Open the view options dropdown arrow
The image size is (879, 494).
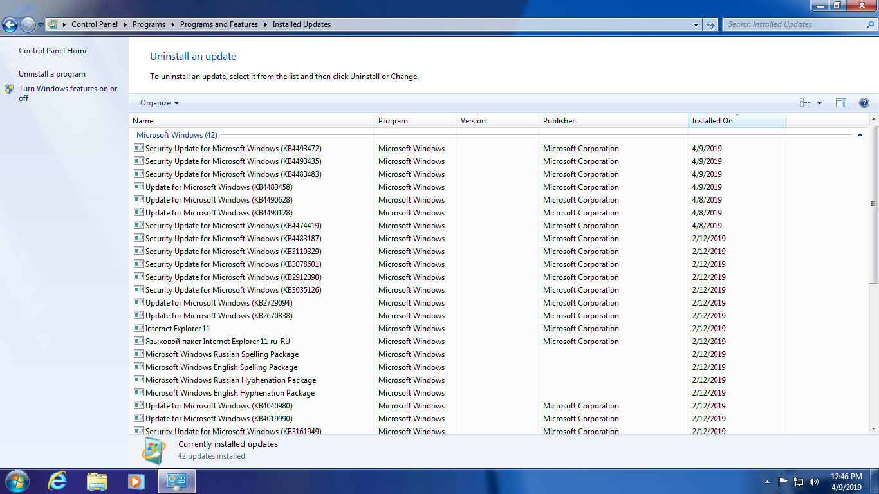pos(819,103)
